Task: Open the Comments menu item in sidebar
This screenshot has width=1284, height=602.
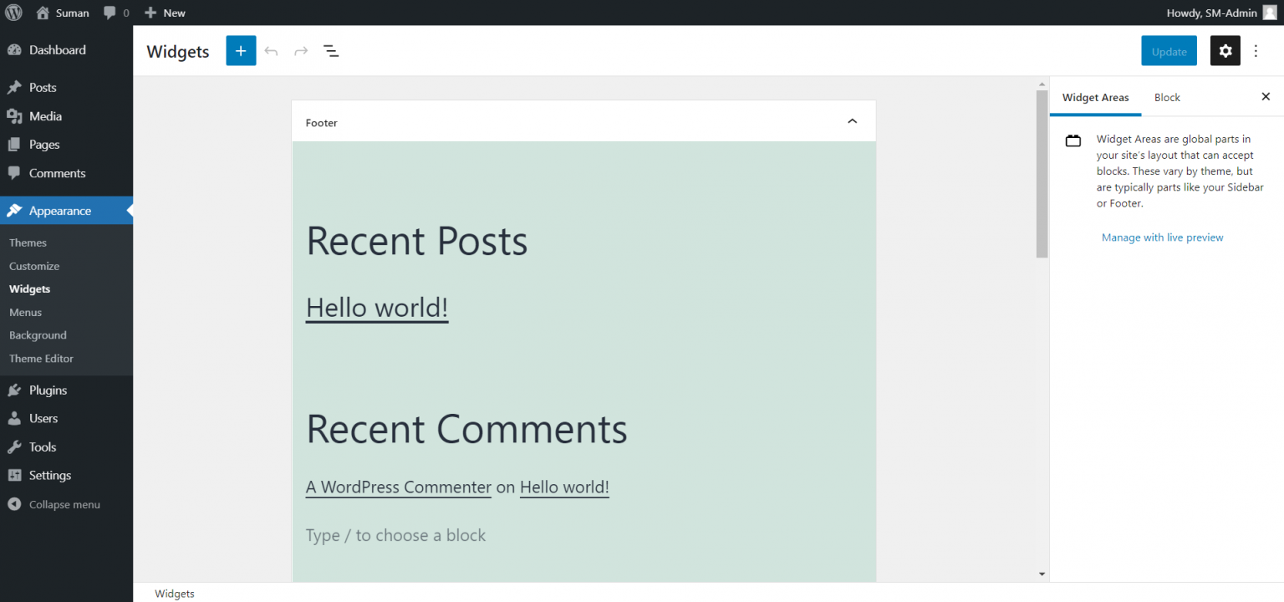Action: pyautogui.click(x=66, y=173)
